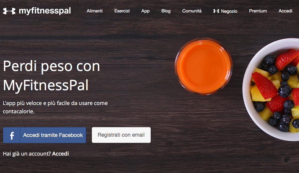Open the Alimenti menu item

pyautogui.click(x=95, y=11)
